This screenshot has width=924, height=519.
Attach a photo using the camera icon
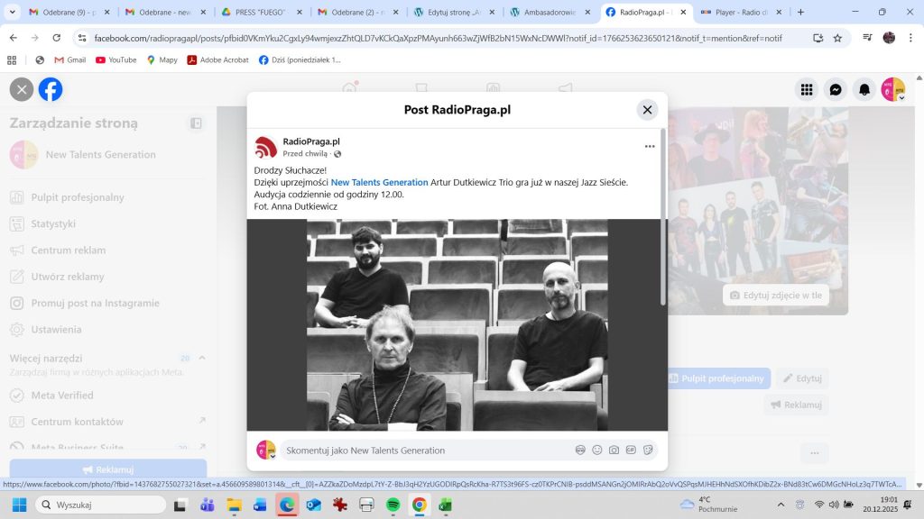[614, 450]
